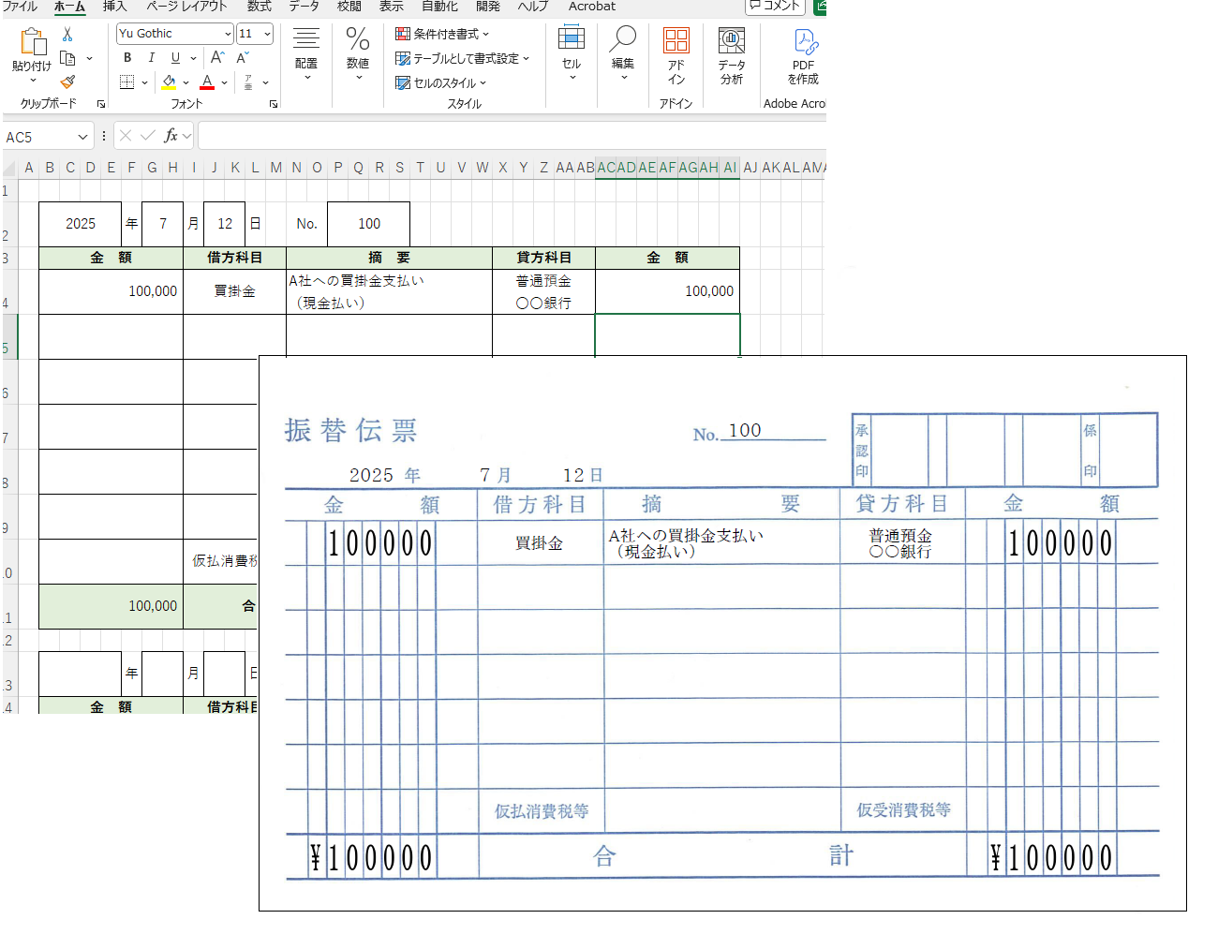Select the Format Painter brush icon

[67, 82]
